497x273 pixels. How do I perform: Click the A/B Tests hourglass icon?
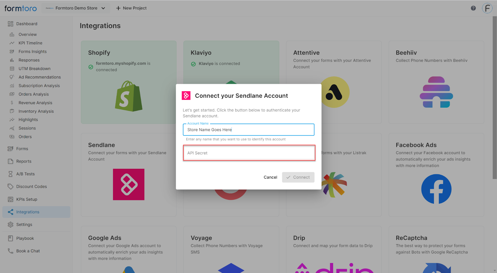click(x=11, y=174)
